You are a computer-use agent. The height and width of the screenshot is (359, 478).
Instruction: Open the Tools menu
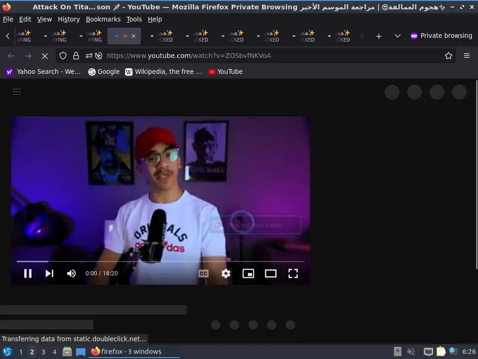tap(134, 19)
